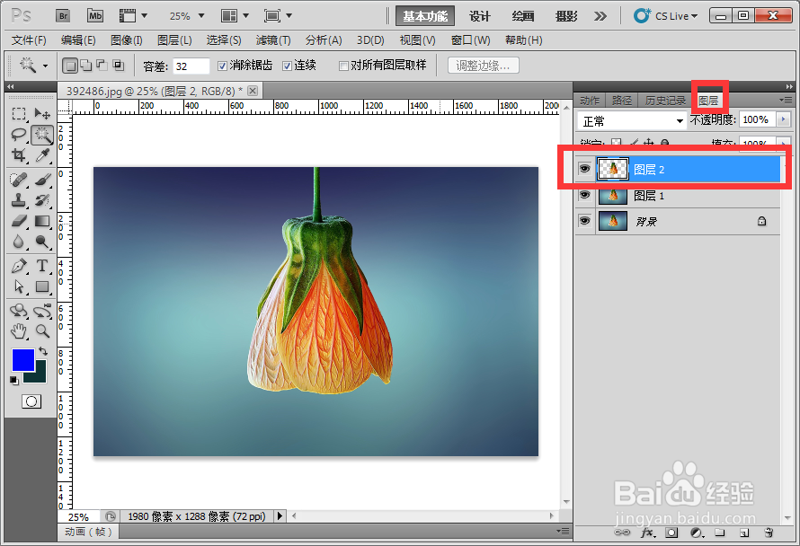800x546 pixels.
Task: Select the Rectangle shape tool
Action: [x=42, y=286]
